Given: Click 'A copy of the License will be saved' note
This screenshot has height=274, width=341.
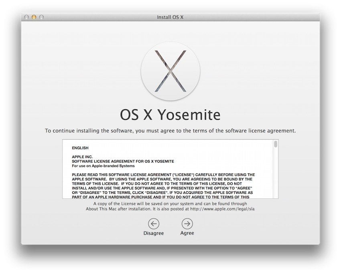Looking at the screenshot, I should pyautogui.click(x=170, y=206).
